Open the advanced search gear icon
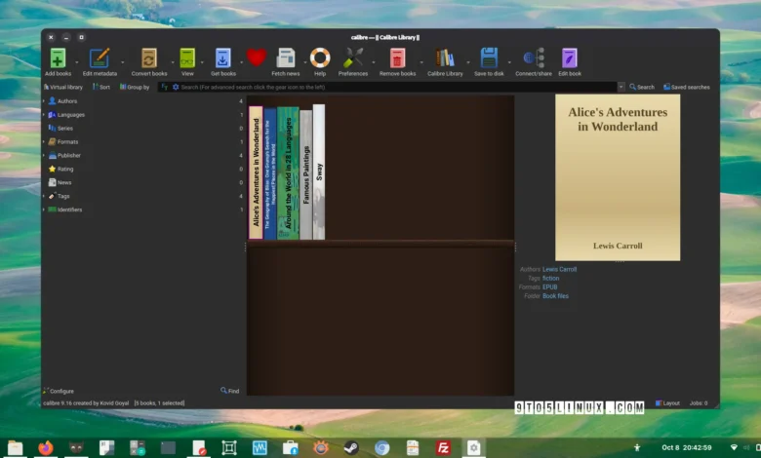The image size is (761, 458). click(176, 88)
